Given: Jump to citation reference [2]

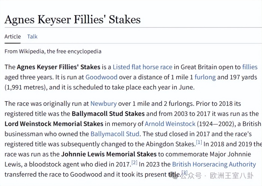Looking at the screenshot, I should pyautogui.click(x=134, y=163).
